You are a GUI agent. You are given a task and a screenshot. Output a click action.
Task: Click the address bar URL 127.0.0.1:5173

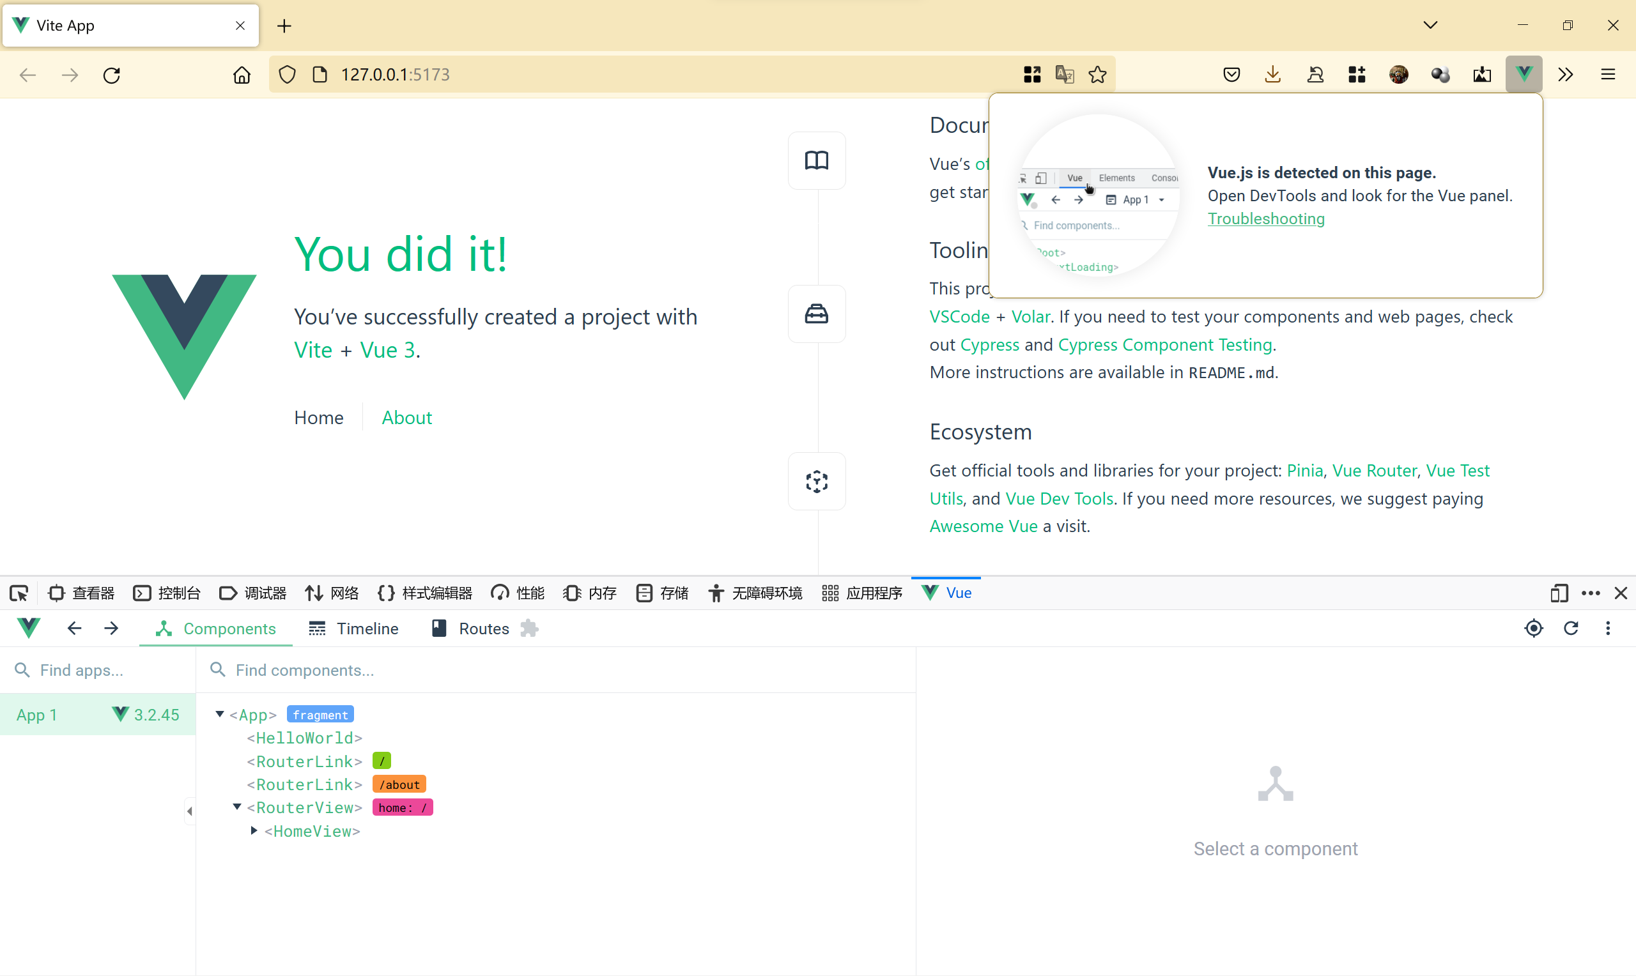click(396, 74)
